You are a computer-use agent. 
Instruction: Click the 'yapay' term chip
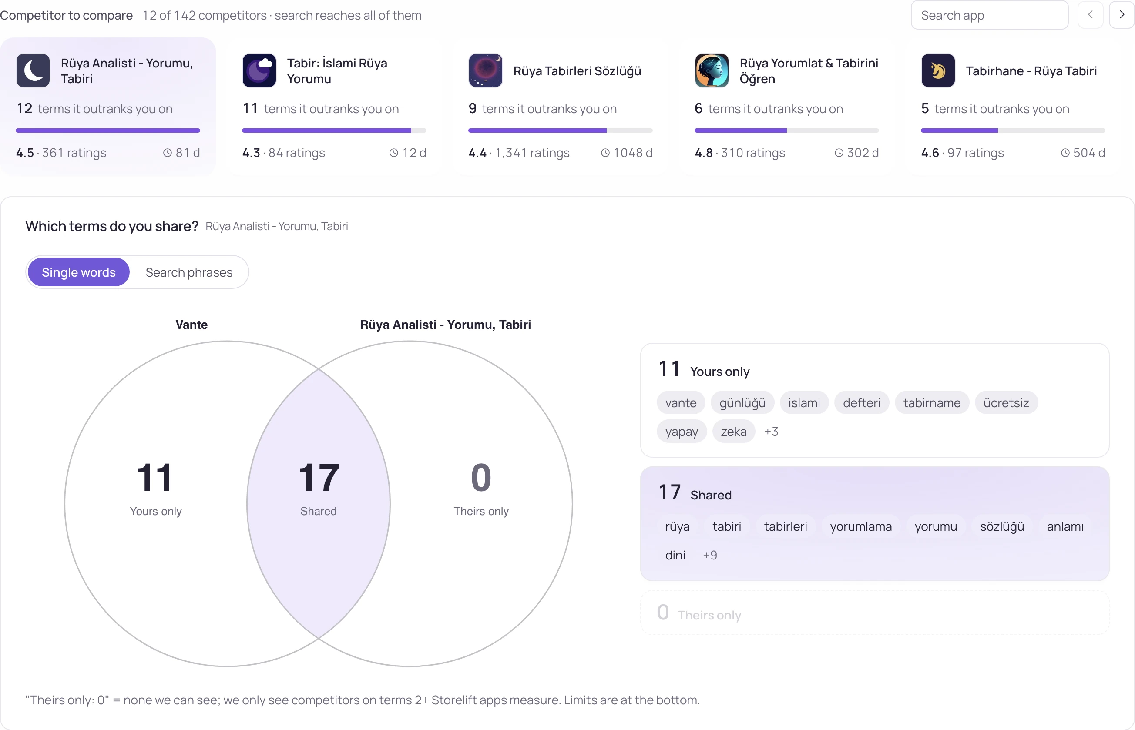tap(681, 432)
